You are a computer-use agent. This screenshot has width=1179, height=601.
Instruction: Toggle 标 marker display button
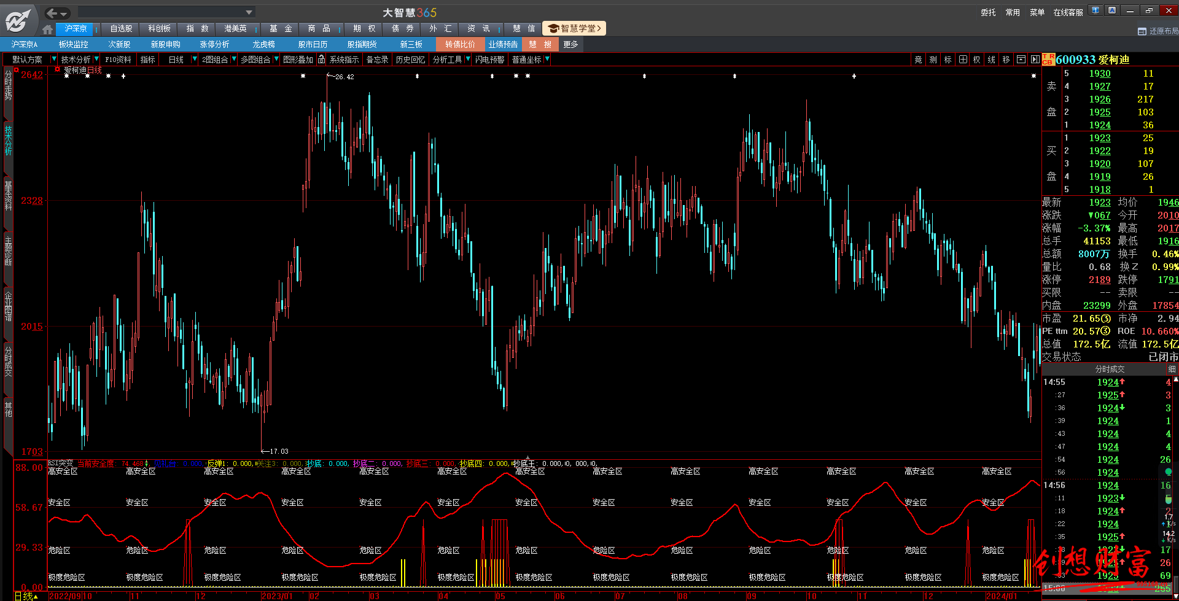pos(947,60)
